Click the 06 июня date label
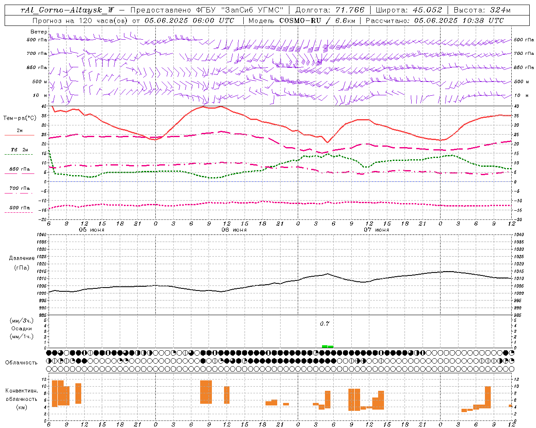 point(234,230)
